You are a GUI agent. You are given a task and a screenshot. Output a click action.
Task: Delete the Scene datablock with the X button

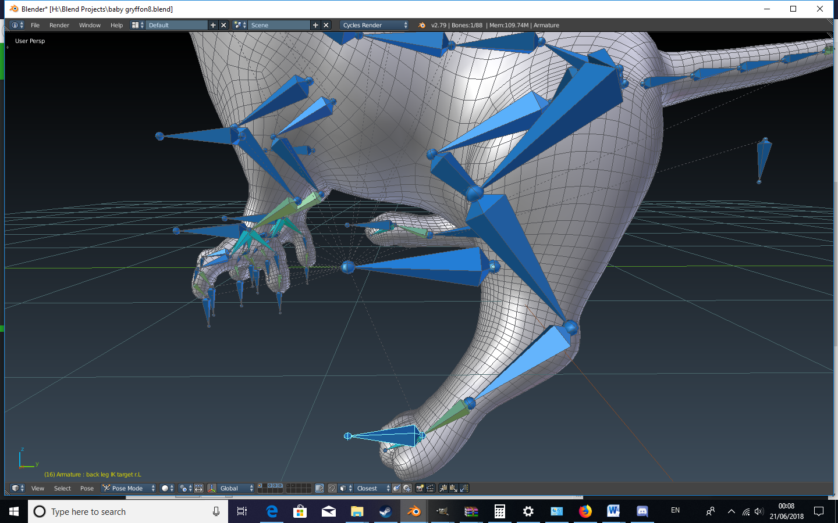coord(326,25)
